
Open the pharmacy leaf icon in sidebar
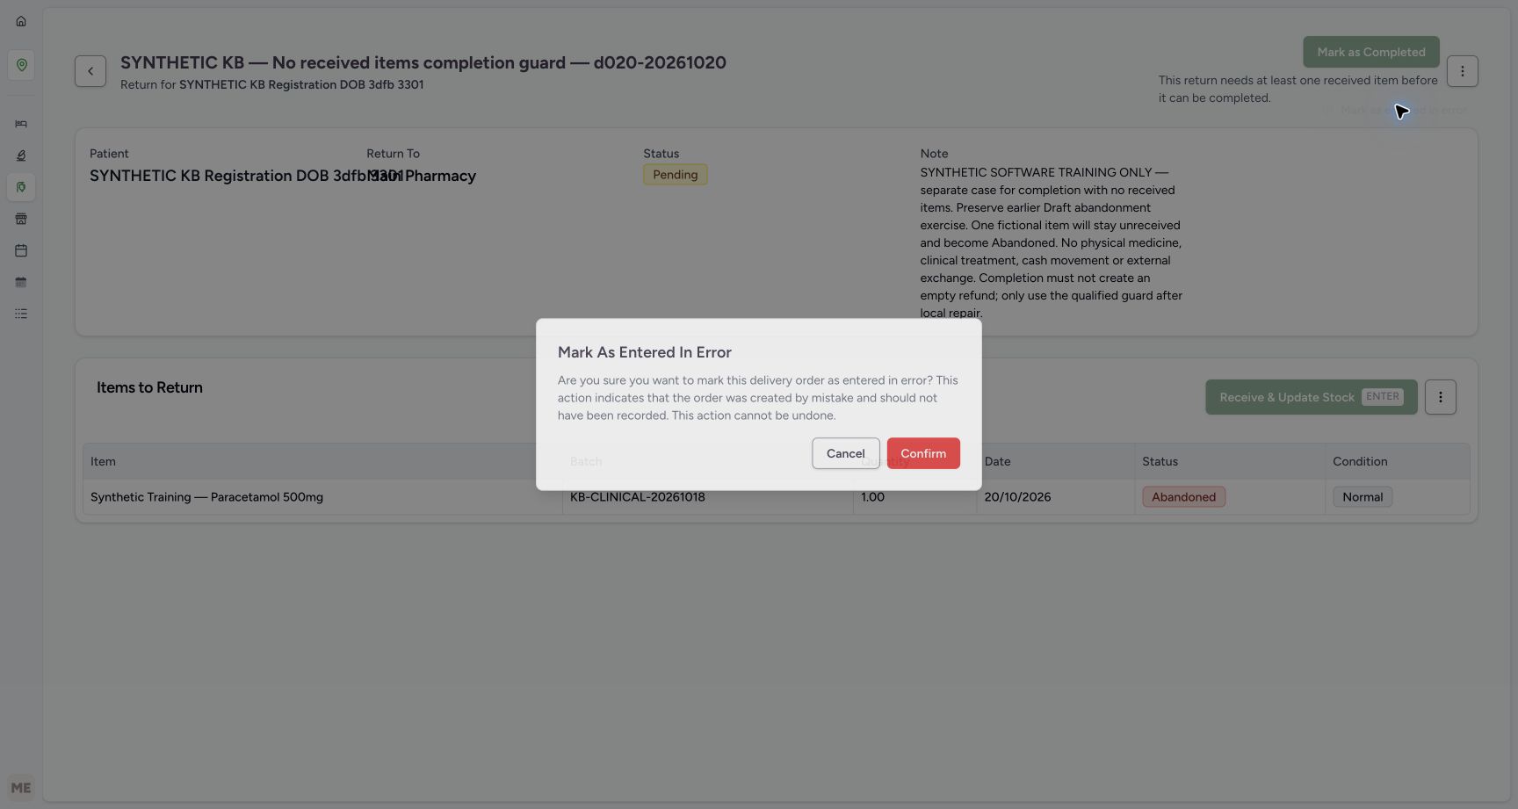[21, 187]
